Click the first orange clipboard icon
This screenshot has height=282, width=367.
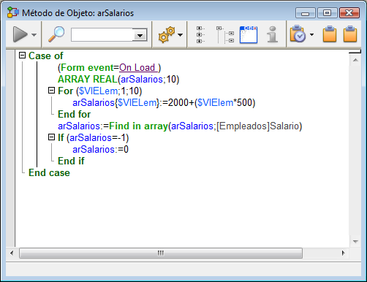tap(330, 34)
